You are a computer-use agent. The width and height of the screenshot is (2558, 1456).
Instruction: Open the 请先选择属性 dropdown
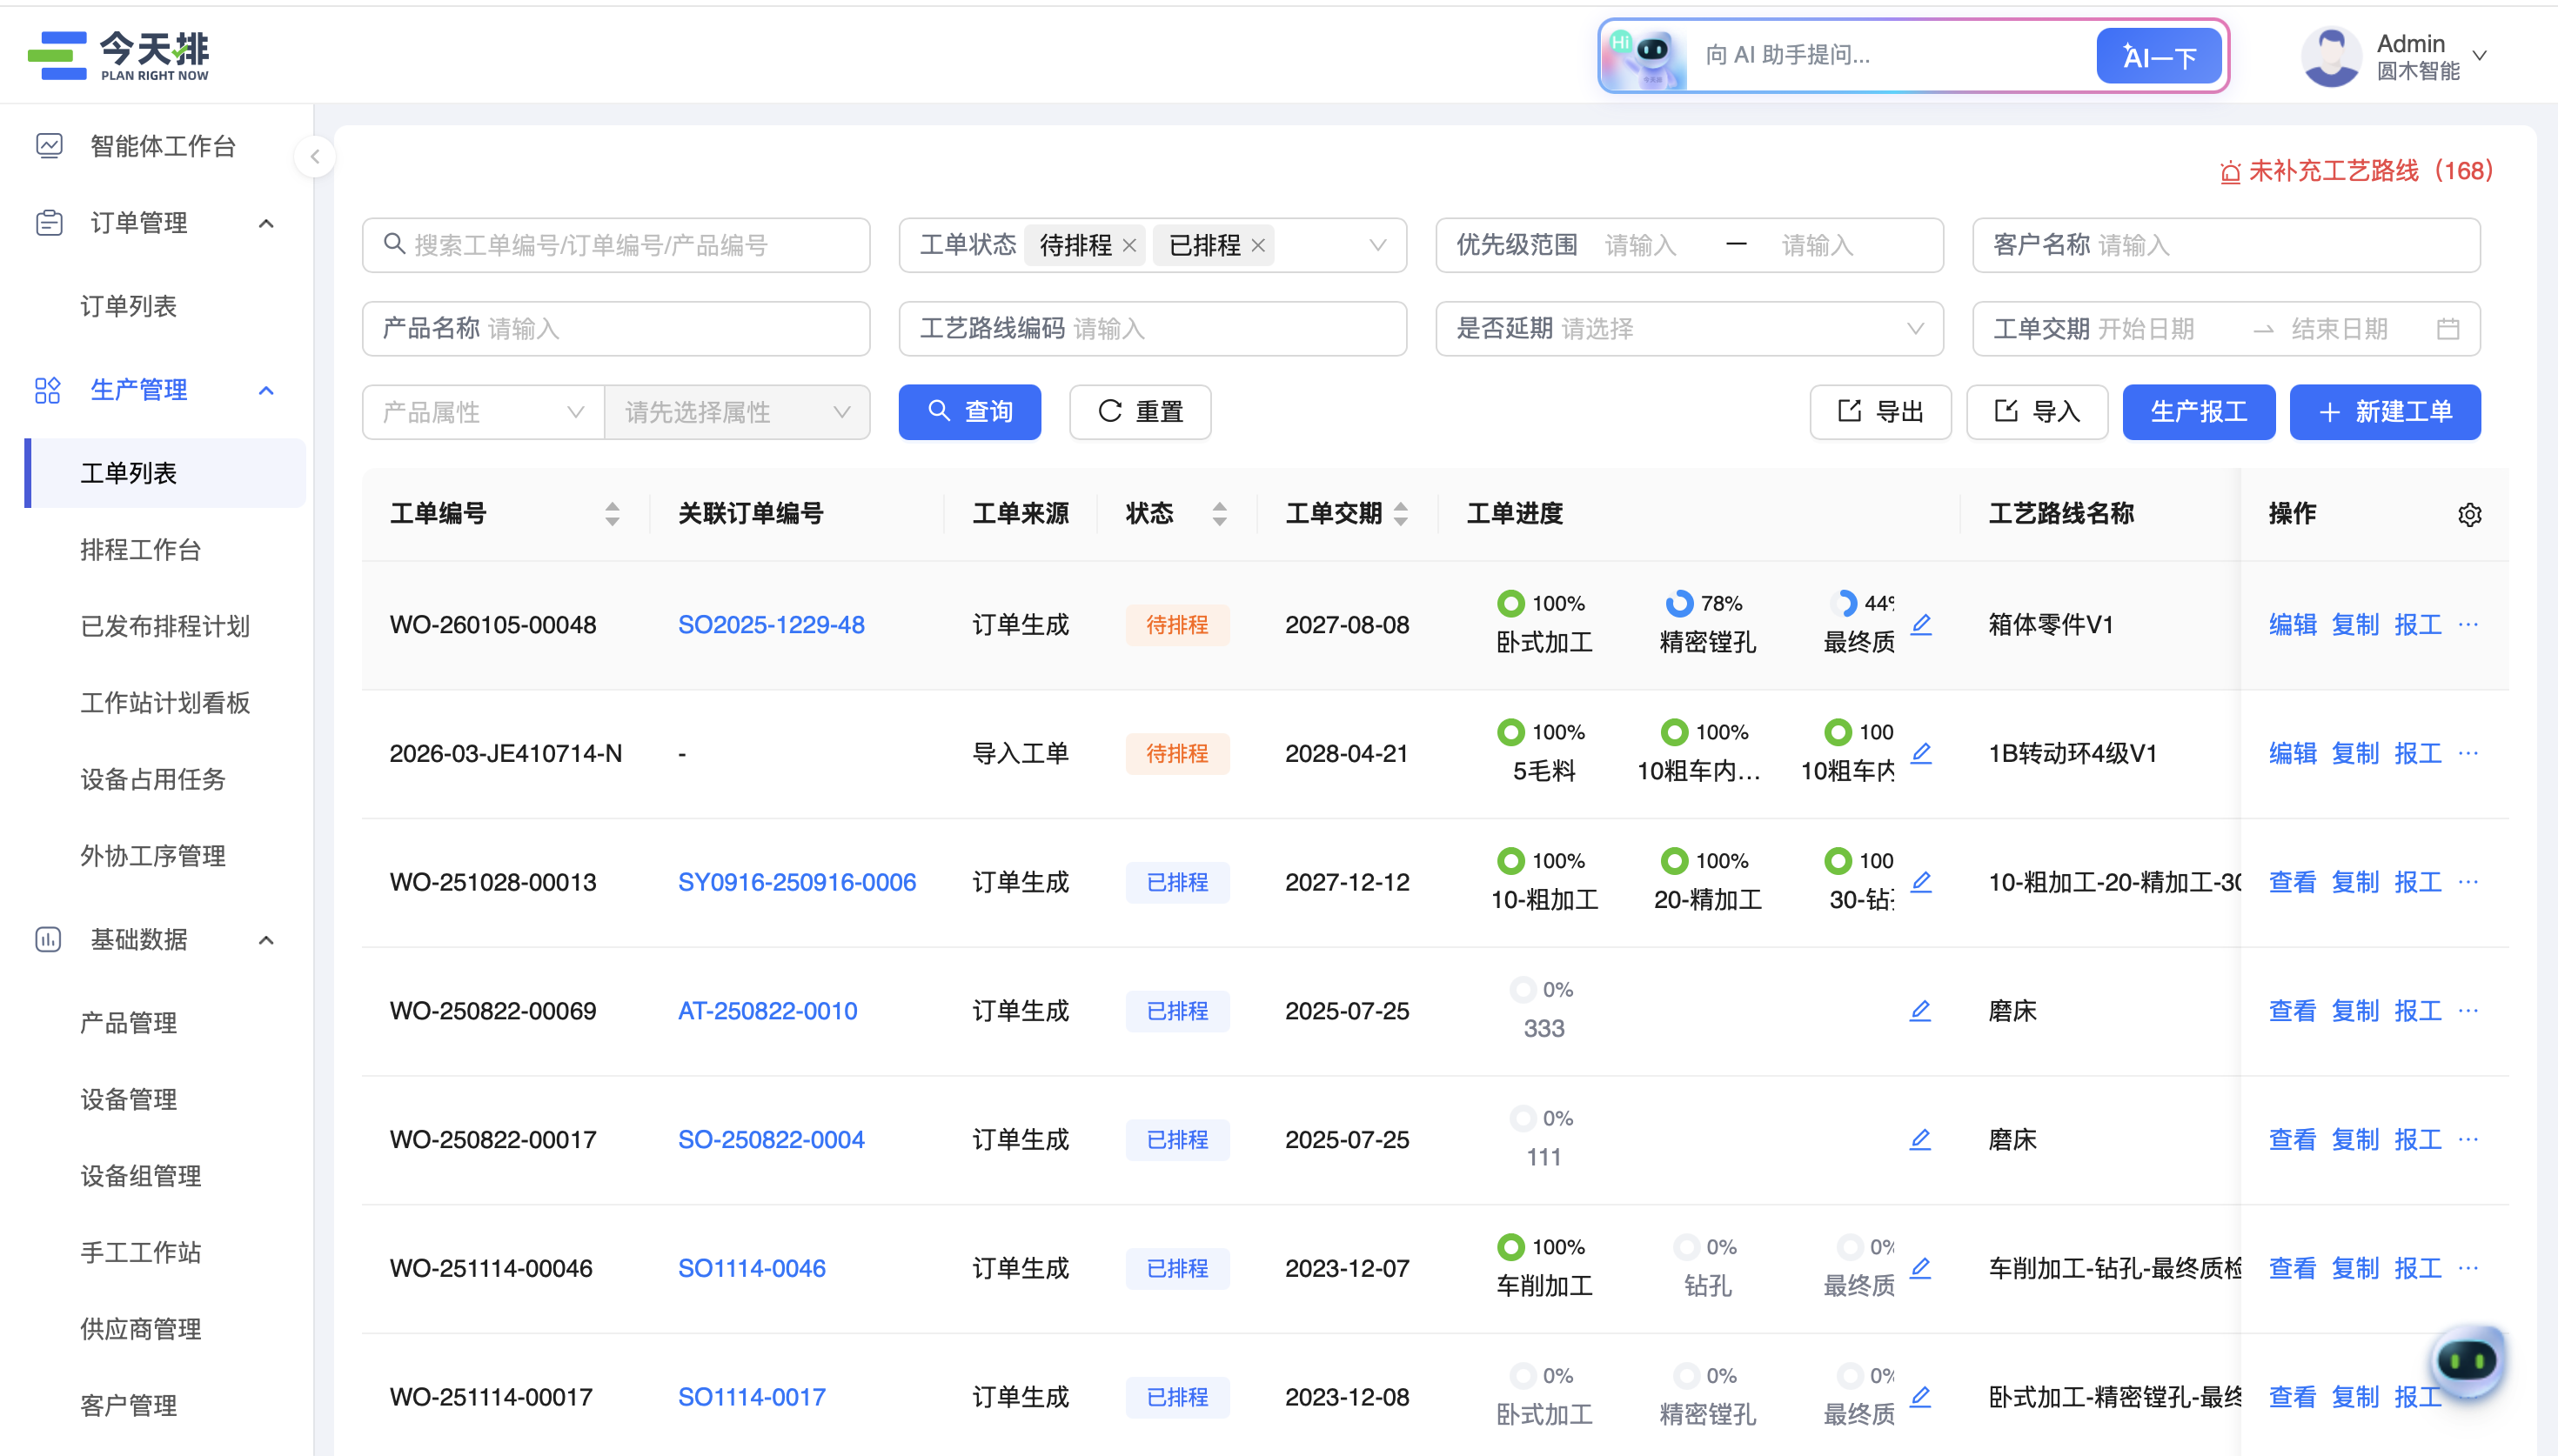click(x=737, y=412)
